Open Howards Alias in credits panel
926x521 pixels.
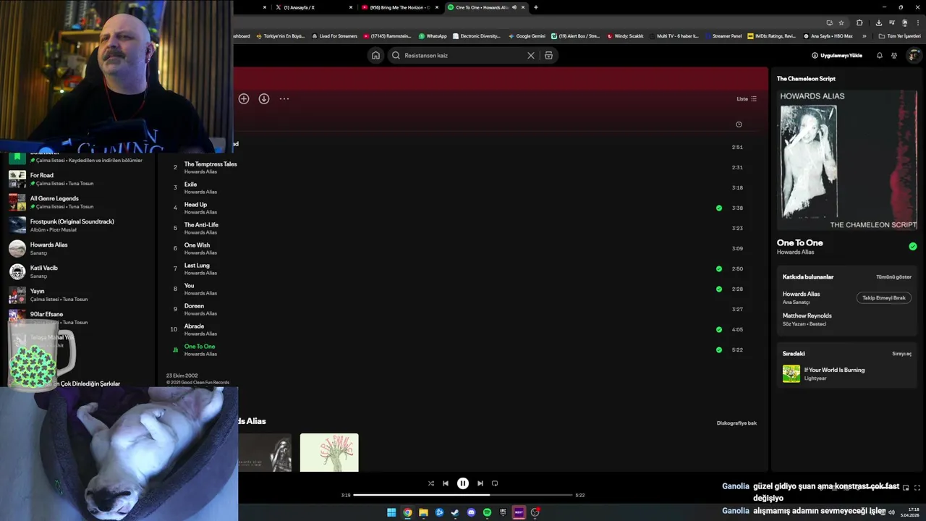pos(802,294)
